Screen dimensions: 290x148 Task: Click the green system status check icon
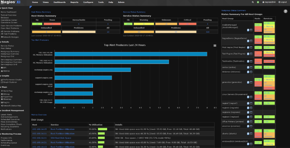point(258,2)
